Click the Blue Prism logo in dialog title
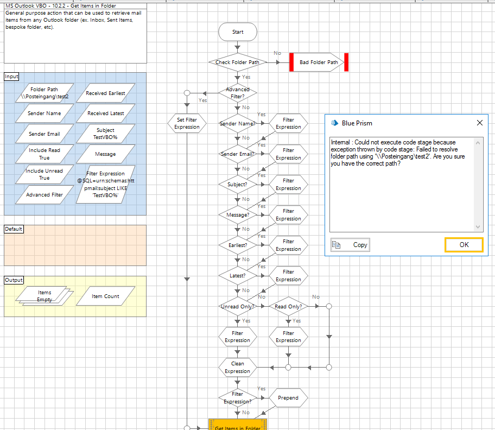Image resolution: width=495 pixels, height=430 pixels. (335, 123)
